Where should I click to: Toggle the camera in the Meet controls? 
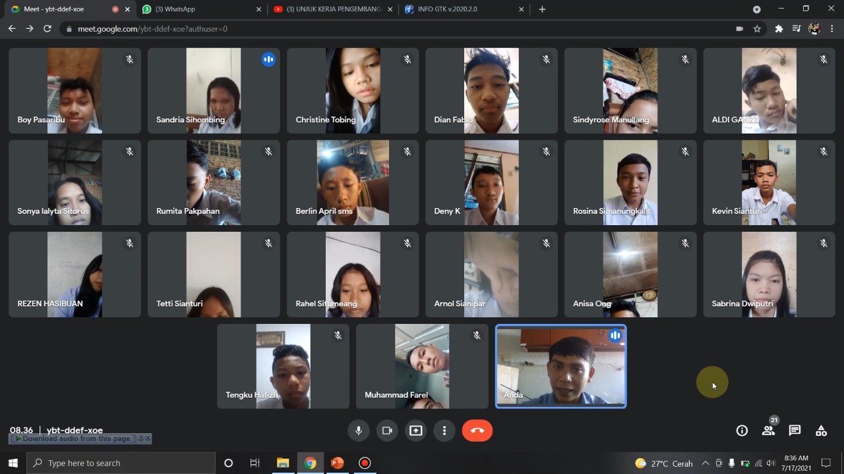387,431
